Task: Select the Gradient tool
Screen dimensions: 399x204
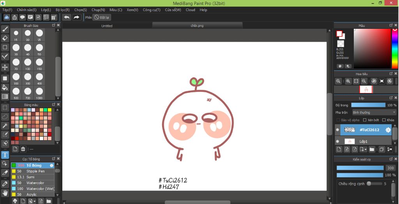Action: click(x=5, y=97)
